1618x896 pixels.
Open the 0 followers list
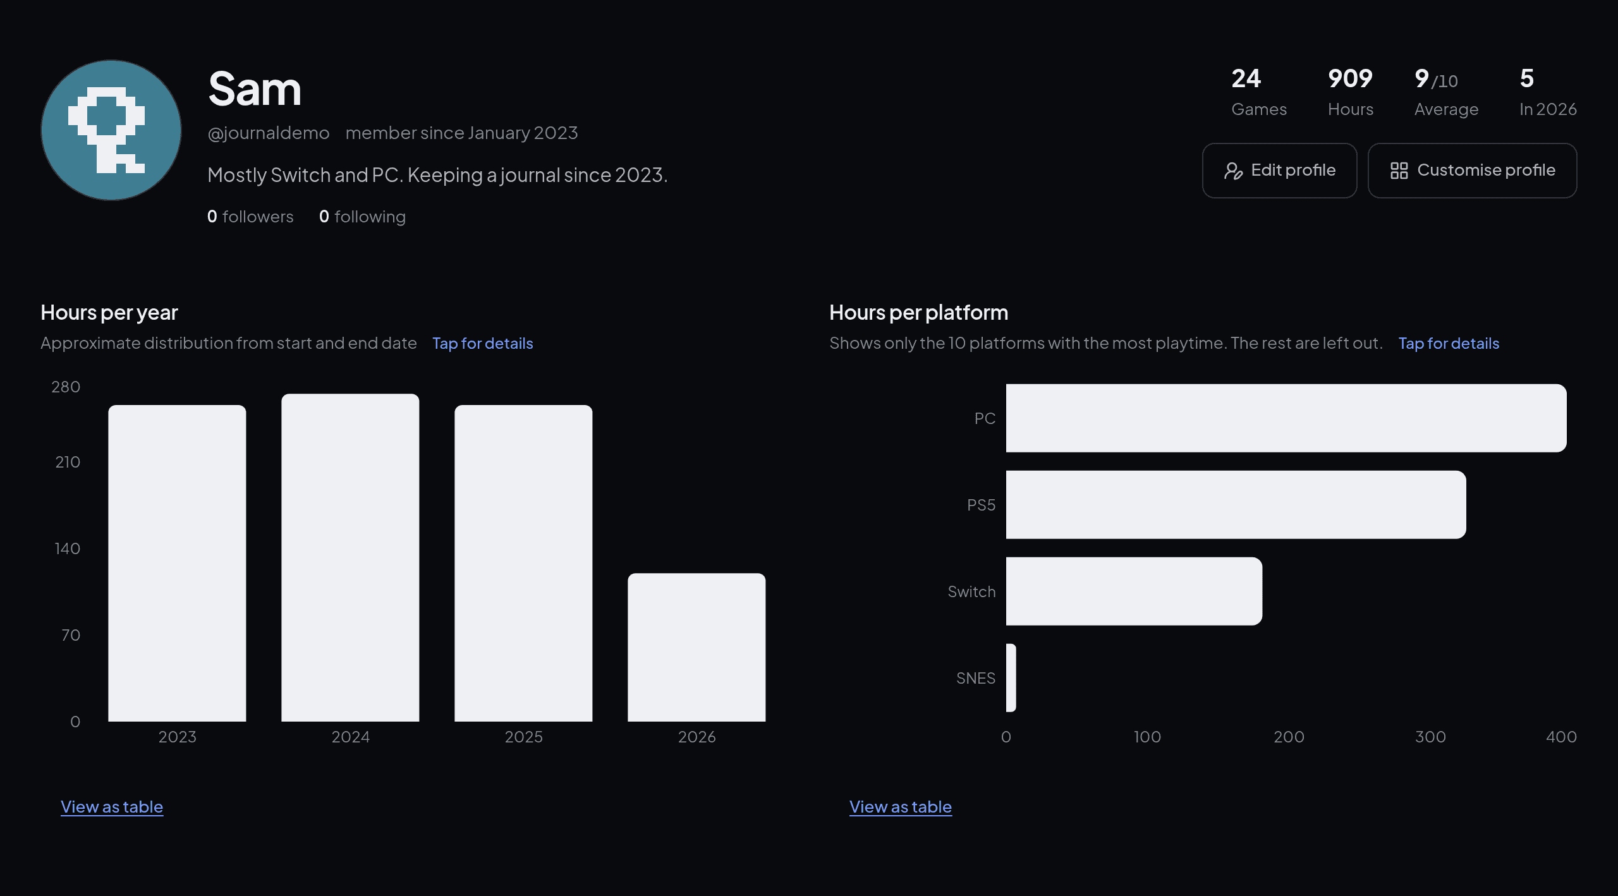tap(250, 217)
